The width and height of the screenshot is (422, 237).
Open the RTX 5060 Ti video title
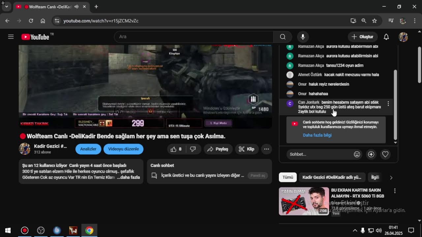pyautogui.click(x=358, y=193)
